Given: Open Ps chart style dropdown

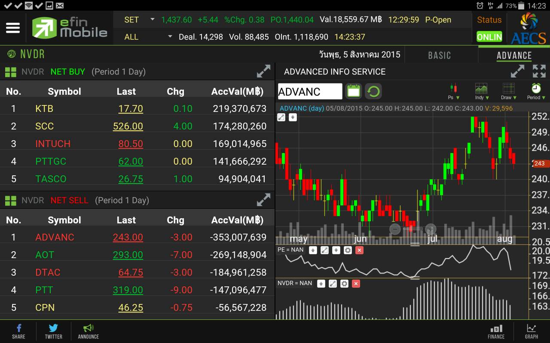Looking at the screenshot, I should (x=454, y=91).
